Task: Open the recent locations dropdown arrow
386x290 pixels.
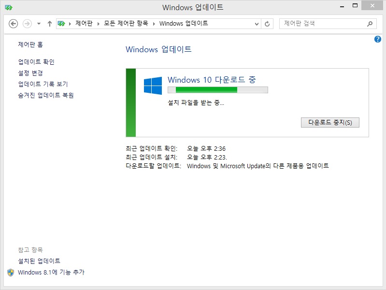Action: point(39,24)
